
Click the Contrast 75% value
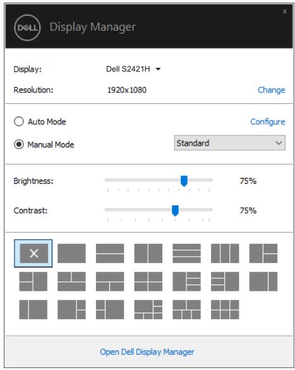point(248,210)
